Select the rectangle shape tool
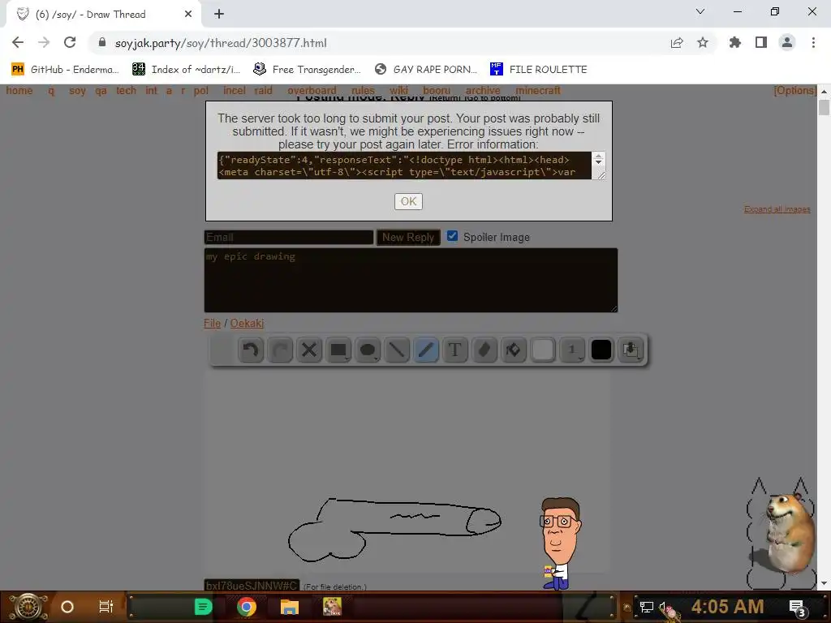831x623 pixels. pyautogui.click(x=338, y=350)
